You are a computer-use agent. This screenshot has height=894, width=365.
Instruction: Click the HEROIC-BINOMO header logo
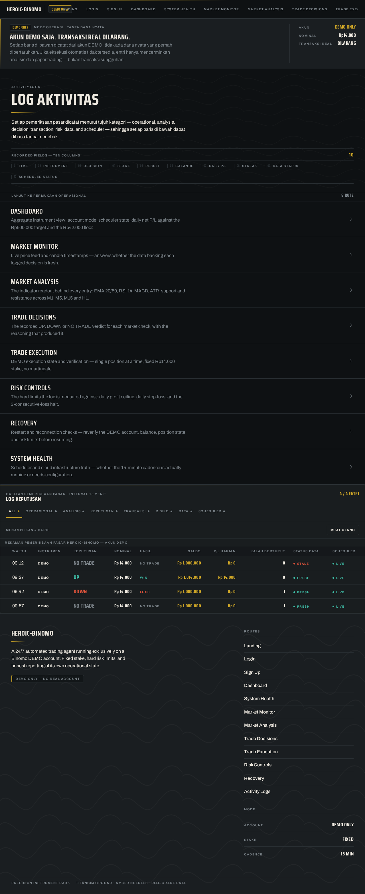pos(24,9)
